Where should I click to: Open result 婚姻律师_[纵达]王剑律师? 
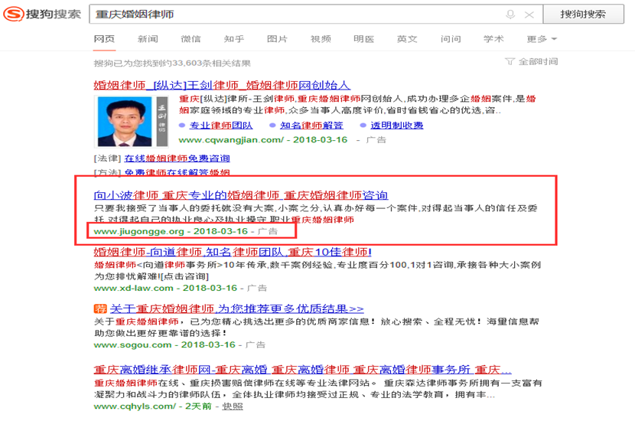click(222, 85)
